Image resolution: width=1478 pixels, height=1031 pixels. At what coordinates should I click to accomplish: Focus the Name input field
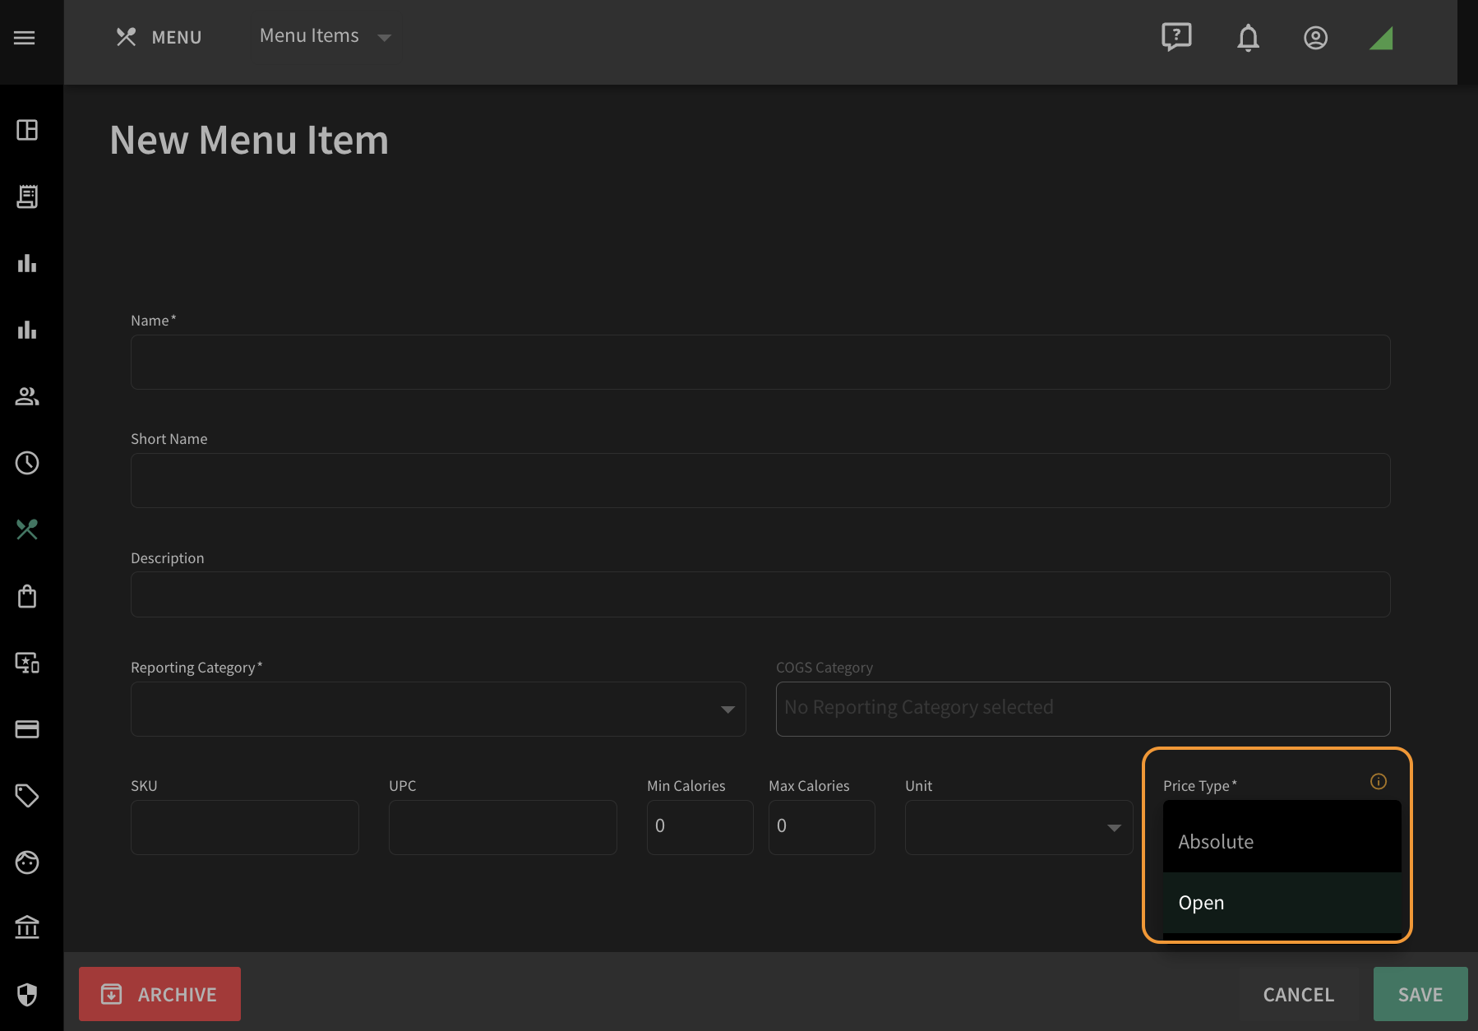point(760,362)
